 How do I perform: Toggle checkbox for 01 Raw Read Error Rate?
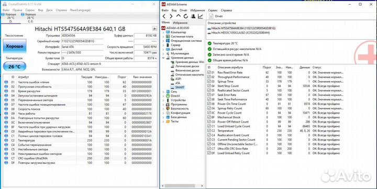pyautogui.click(x=209, y=72)
